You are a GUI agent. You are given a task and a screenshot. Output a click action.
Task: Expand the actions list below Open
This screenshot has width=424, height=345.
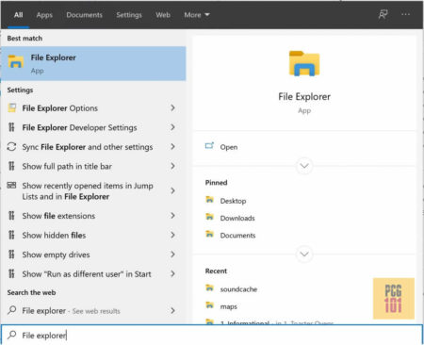click(304, 166)
